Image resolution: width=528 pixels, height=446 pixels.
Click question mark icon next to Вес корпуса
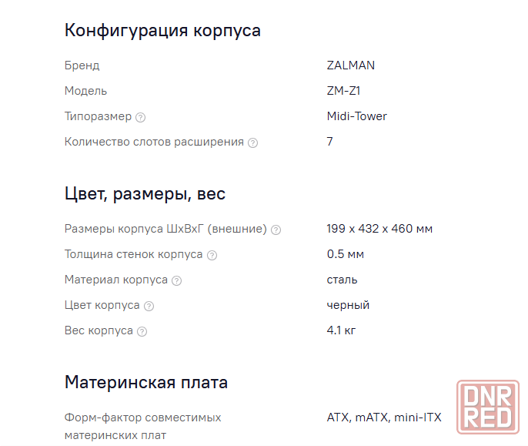[x=142, y=332]
